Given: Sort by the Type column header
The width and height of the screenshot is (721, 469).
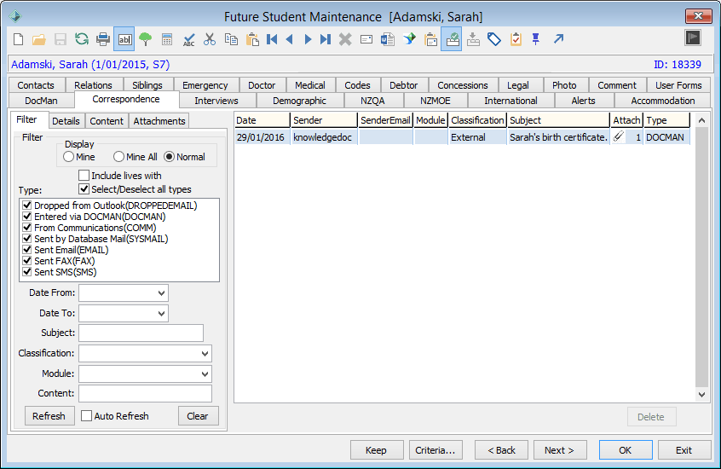Looking at the screenshot, I should (x=666, y=120).
